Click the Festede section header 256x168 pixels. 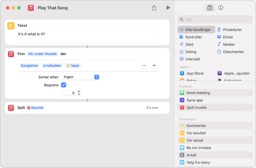pyautogui.click(x=185, y=86)
